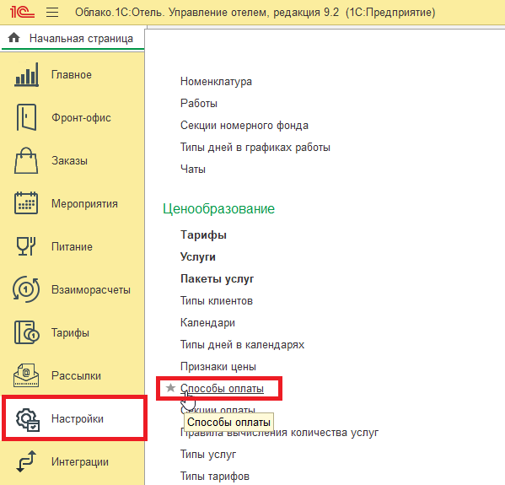Click the glass and fork icon for Питание
The width and height of the screenshot is (505, 485).
(26, 246)
